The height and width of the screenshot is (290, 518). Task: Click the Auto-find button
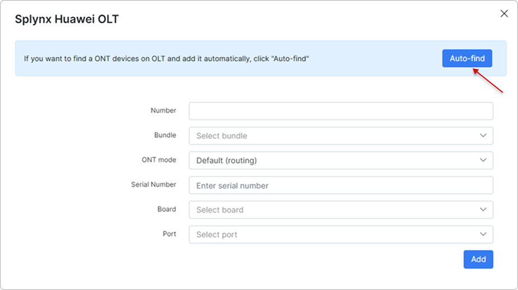(467, 58)
